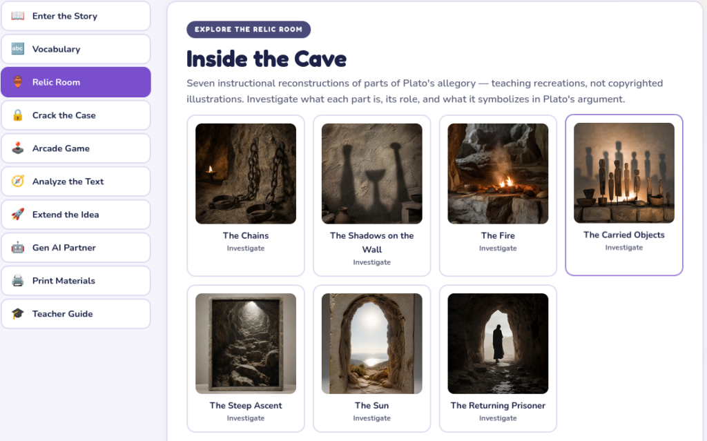Click the Explore the Relic Room badge
Viewport: 707px width, 441px height.
[x=249, y=29]
